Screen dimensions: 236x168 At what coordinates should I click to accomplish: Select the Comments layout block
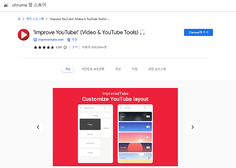tap(90, 143)
